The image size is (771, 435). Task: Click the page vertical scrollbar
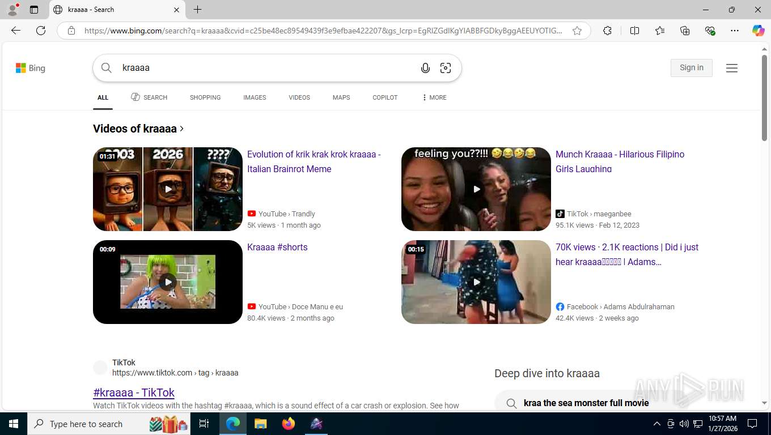tap(764, 97)
